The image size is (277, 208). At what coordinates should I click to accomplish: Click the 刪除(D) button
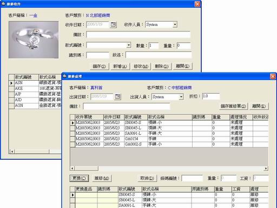162,66
